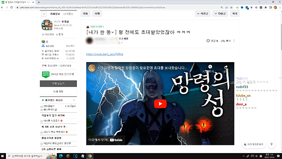Switch to the 카페정보 tab
The image size is (282, 159).
coord(55,14)
